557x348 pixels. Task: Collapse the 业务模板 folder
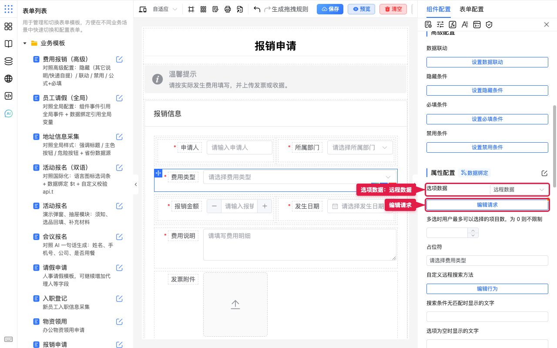pos(25,43)
